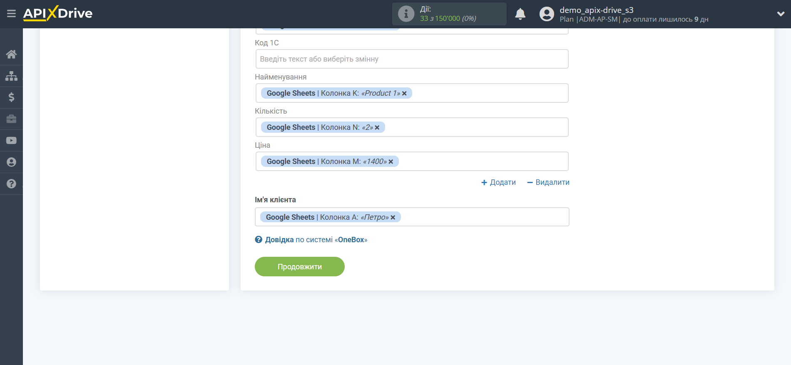
Task: Click the Найменування label
Action: [x=281, y=77]
